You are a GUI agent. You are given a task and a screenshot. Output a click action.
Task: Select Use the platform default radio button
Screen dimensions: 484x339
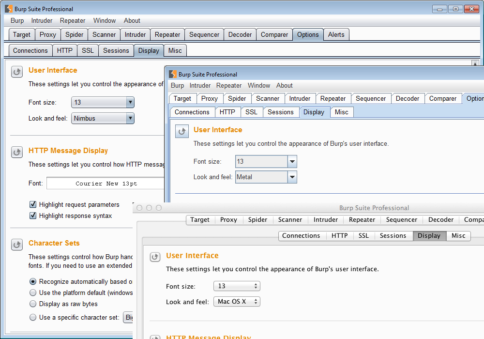coord(33,293)
